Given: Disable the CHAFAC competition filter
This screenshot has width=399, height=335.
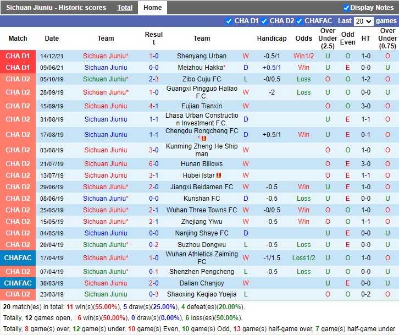Looking at the screenshot, I should pos(300,21).
